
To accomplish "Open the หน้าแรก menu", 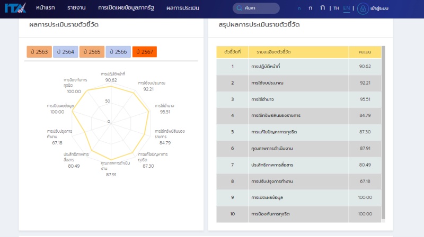I will [x=47, y=8].
